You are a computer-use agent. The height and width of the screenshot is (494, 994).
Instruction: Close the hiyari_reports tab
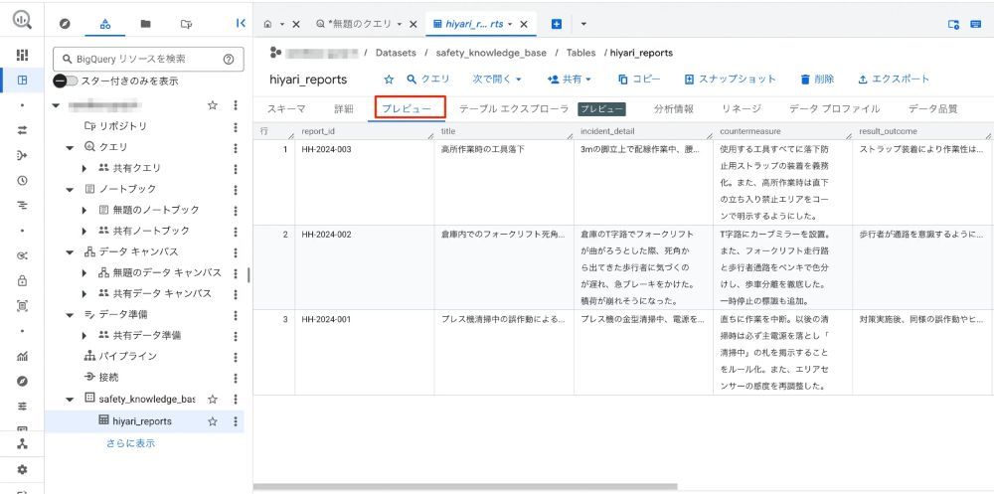pos(524,24)
